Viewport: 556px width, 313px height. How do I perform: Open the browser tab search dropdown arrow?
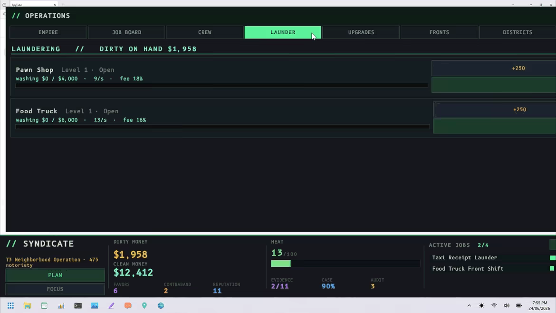(x=513, y=5)
